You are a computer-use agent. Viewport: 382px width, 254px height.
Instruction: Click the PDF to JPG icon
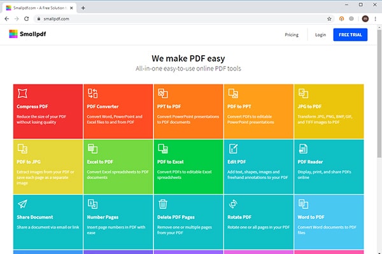(x=22, y=149)
